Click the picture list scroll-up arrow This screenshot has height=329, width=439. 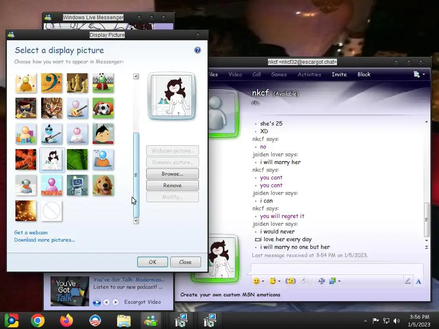click(136, 76)
